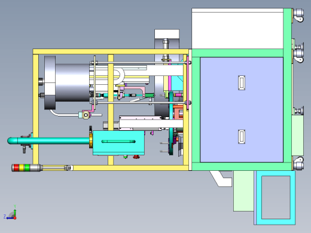Select the long white rail block above cyan box
Image resolution: width=311 pixels, height=233 pixels.
pos(151,124)
